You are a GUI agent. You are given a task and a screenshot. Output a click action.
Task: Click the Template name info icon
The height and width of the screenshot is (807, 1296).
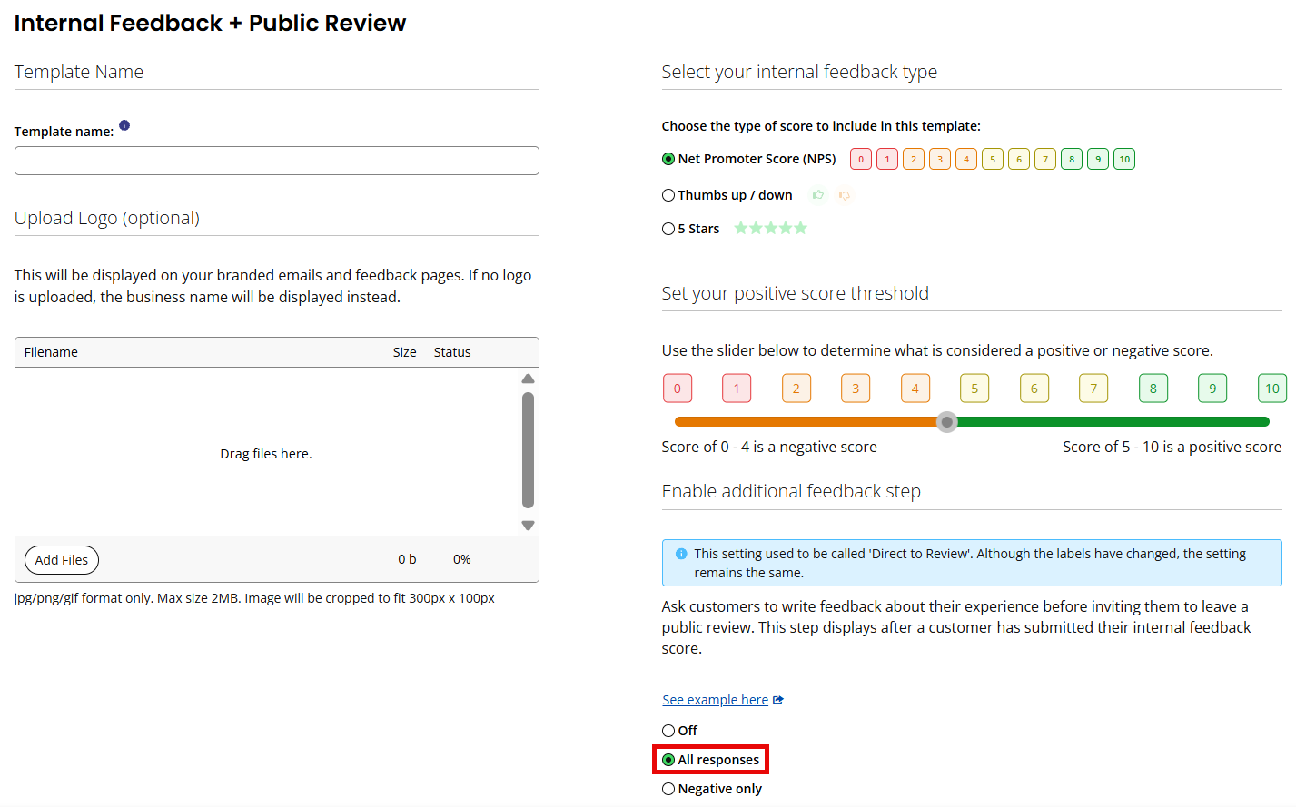tap(124, 125)
